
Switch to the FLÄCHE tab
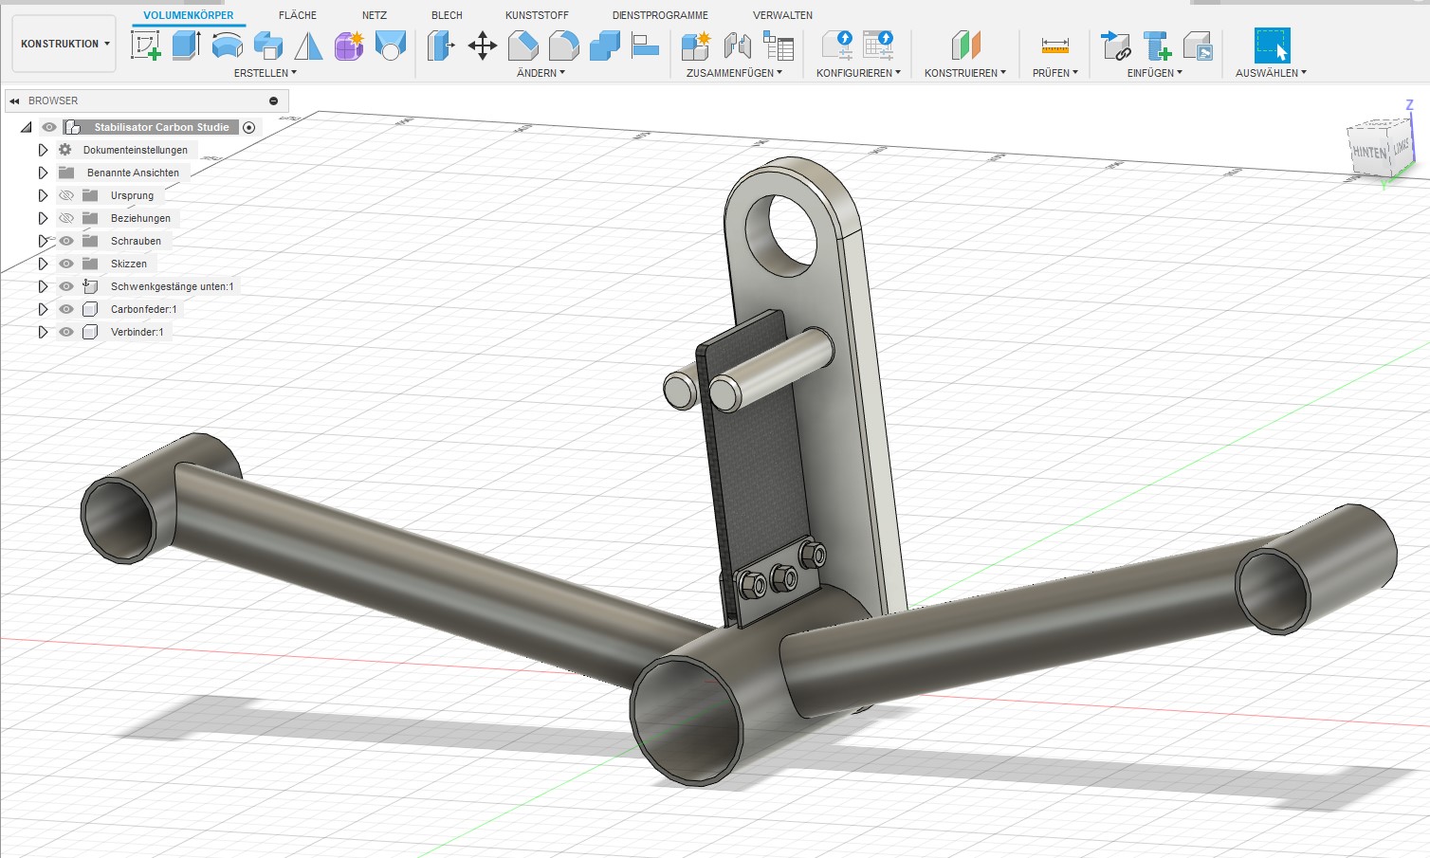(298, 15)
